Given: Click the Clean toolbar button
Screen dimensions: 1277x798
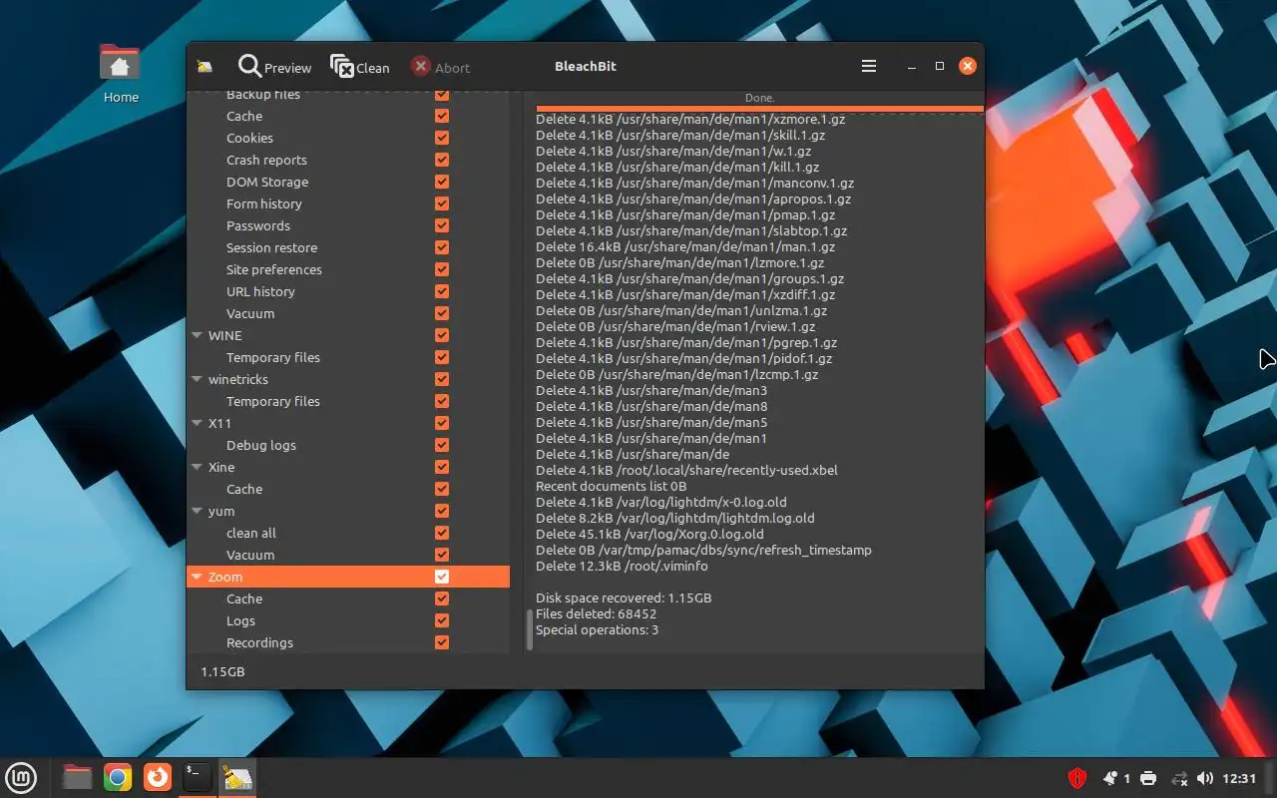Looking at the screenshot, I should pyautogui.click(x=360, y=67).
